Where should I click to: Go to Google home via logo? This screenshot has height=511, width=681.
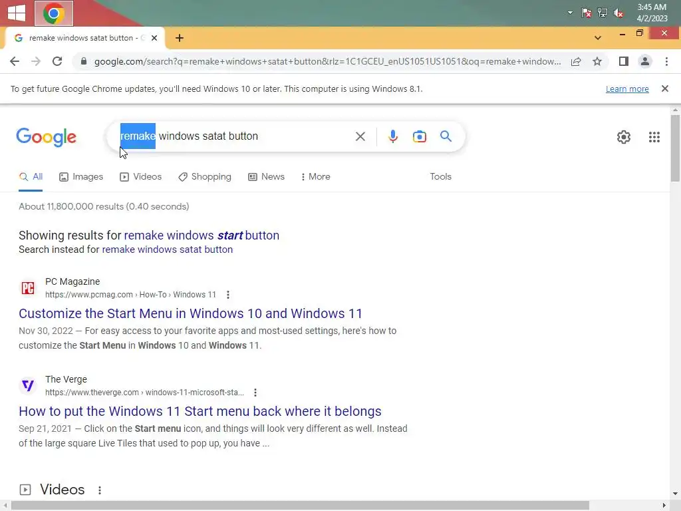pos(46,137)
